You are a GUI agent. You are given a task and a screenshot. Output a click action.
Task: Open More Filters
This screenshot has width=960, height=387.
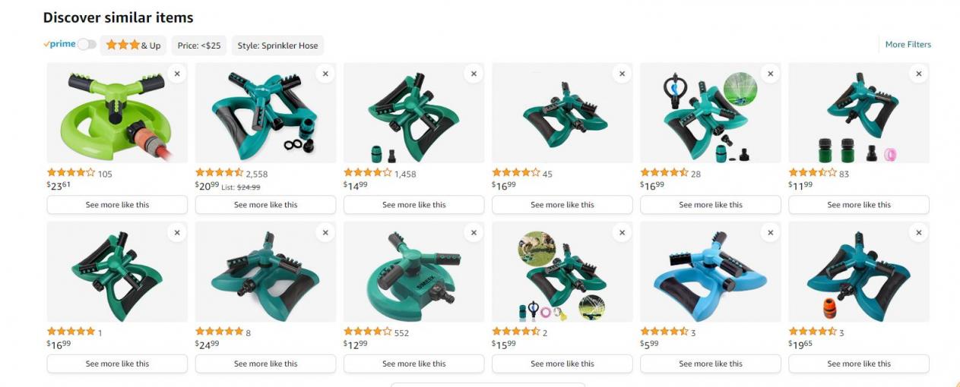908,45
